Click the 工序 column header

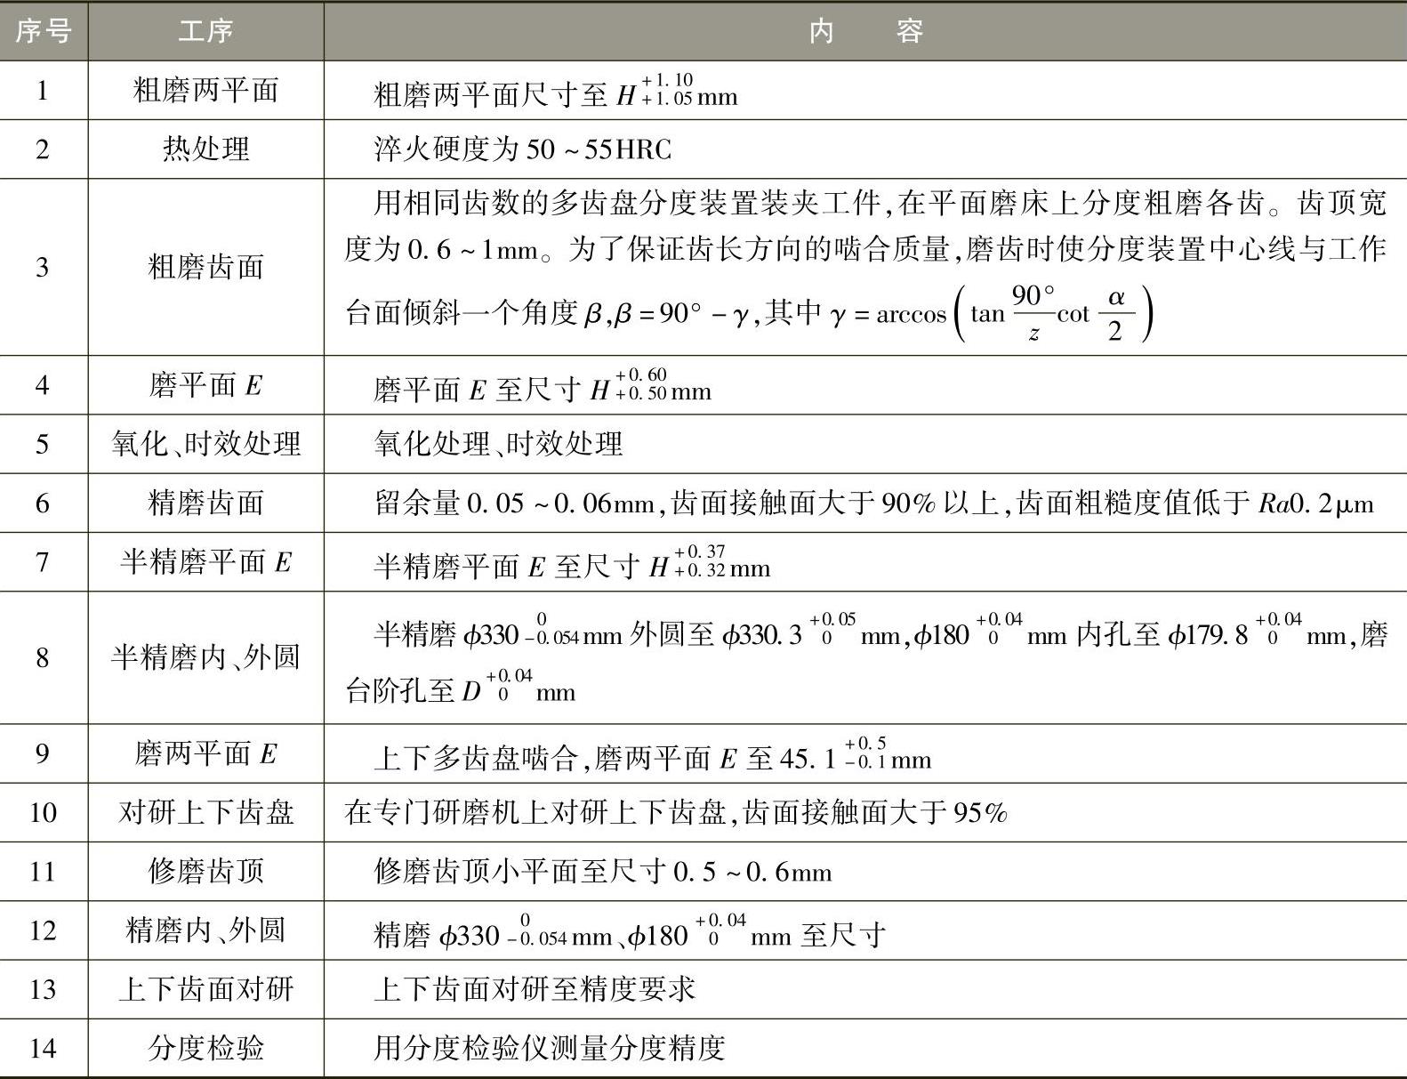pos(205,31)
